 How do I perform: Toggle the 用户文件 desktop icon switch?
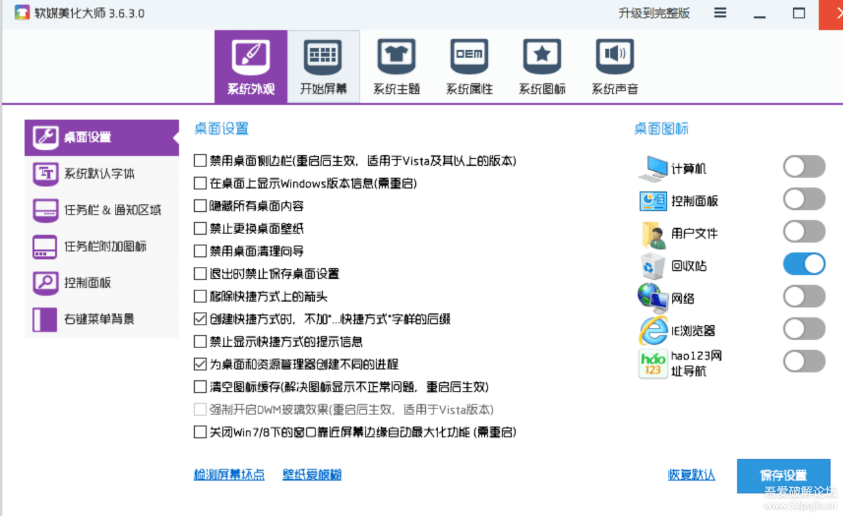pos(804,231)
